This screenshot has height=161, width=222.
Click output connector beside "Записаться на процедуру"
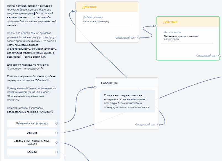tap(57, 123)
